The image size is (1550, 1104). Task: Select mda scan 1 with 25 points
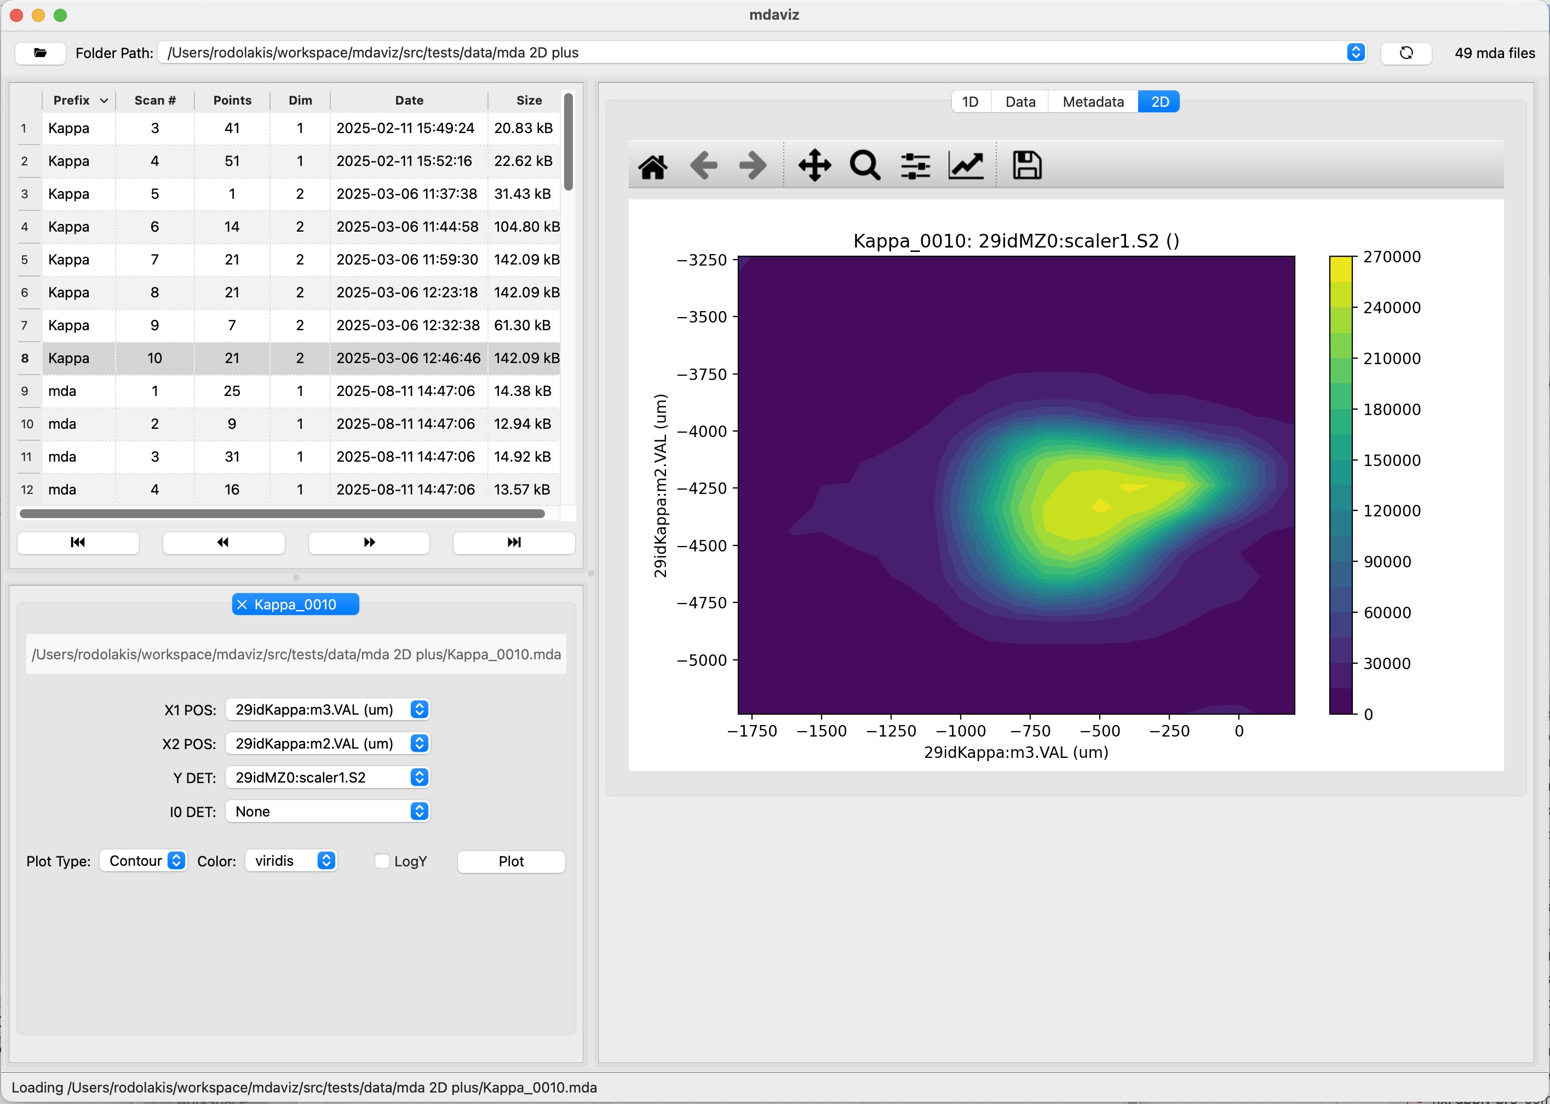coord(301,391)
